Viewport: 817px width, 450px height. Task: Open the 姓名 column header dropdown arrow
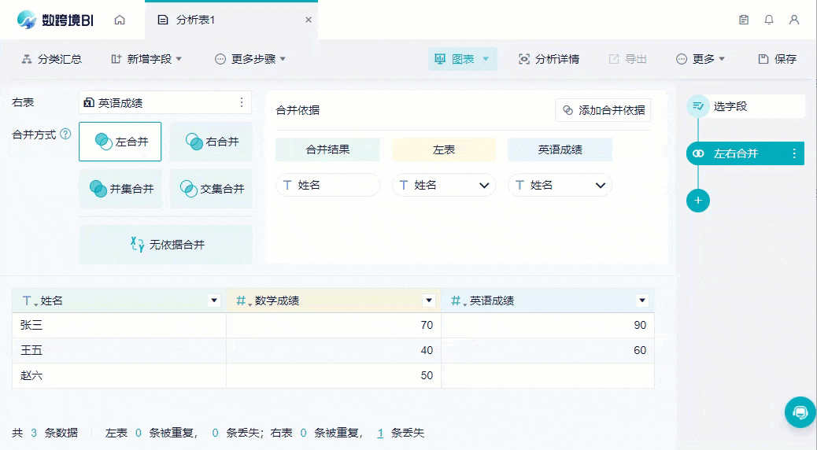coord(213,301)
